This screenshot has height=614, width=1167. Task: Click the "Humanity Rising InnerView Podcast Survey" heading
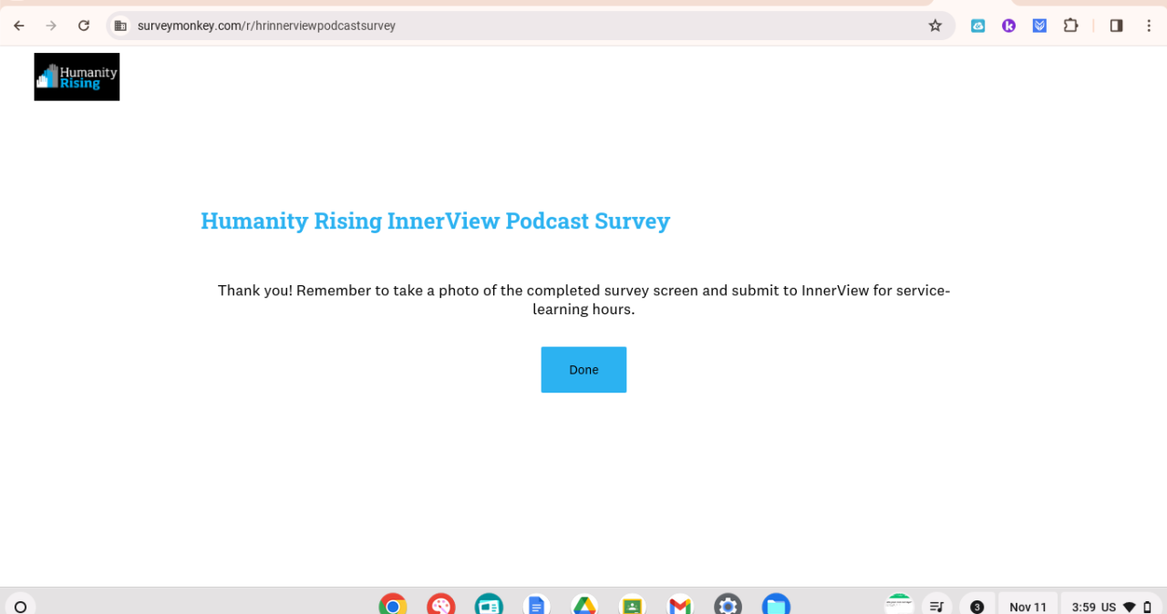(436, 221)
